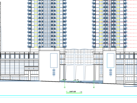Select the 1:50 scale label
The width and height of the screenshot is (137, 103).
pos(81,92)
